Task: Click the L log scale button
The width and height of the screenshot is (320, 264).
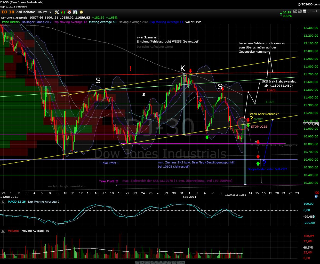Action: [318, 196]
